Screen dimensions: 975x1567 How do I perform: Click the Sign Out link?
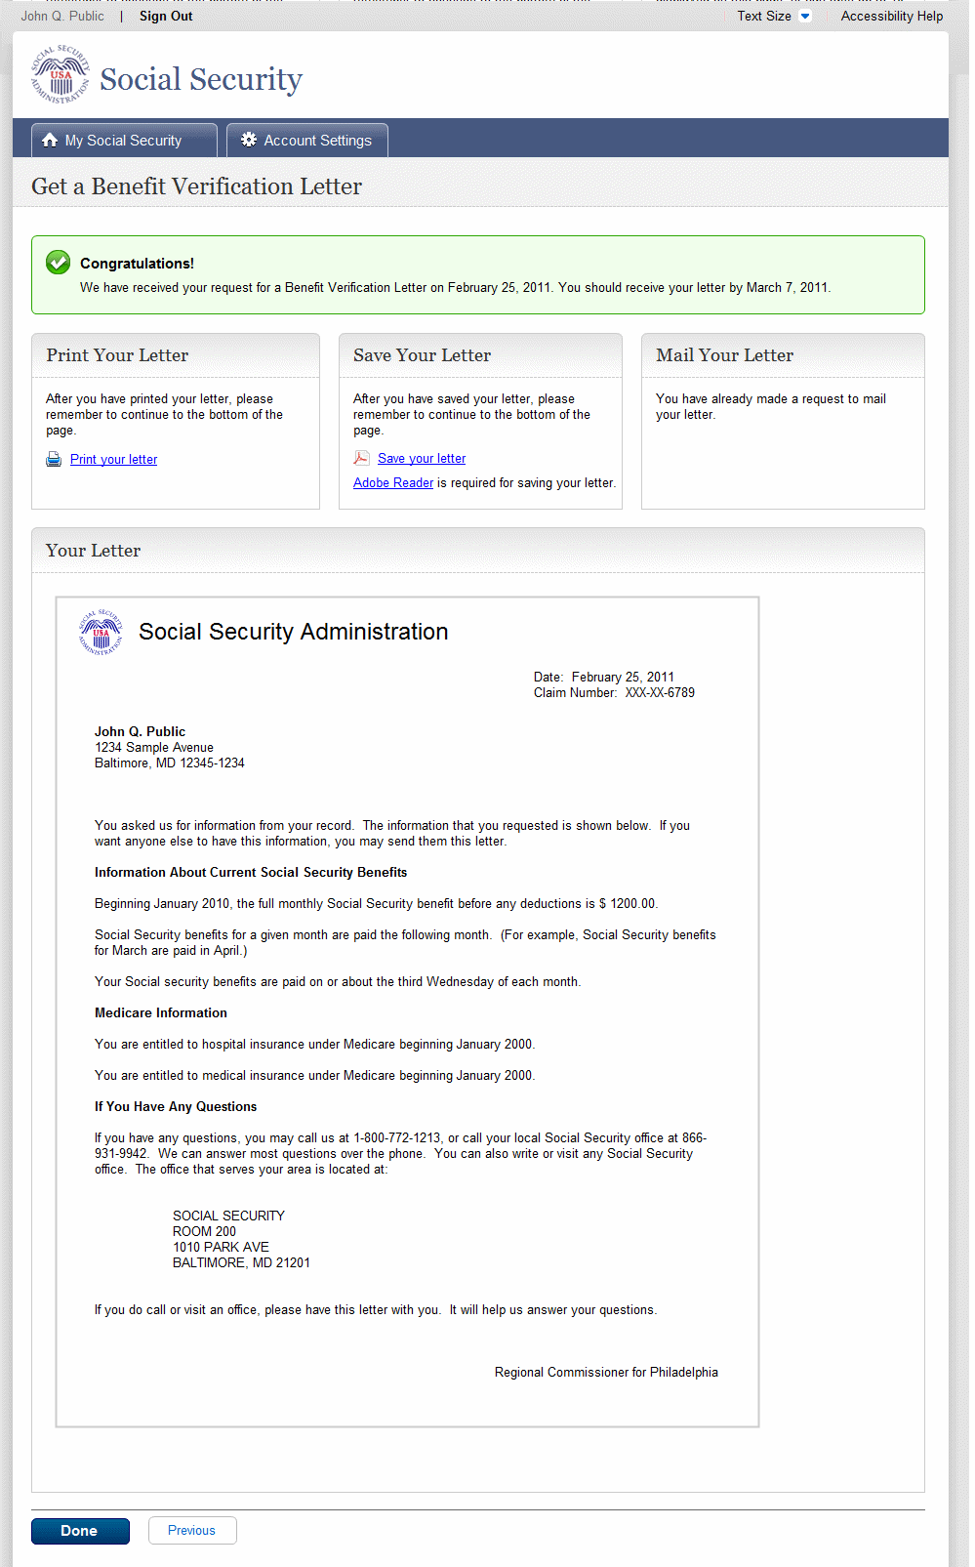(166, 17)
